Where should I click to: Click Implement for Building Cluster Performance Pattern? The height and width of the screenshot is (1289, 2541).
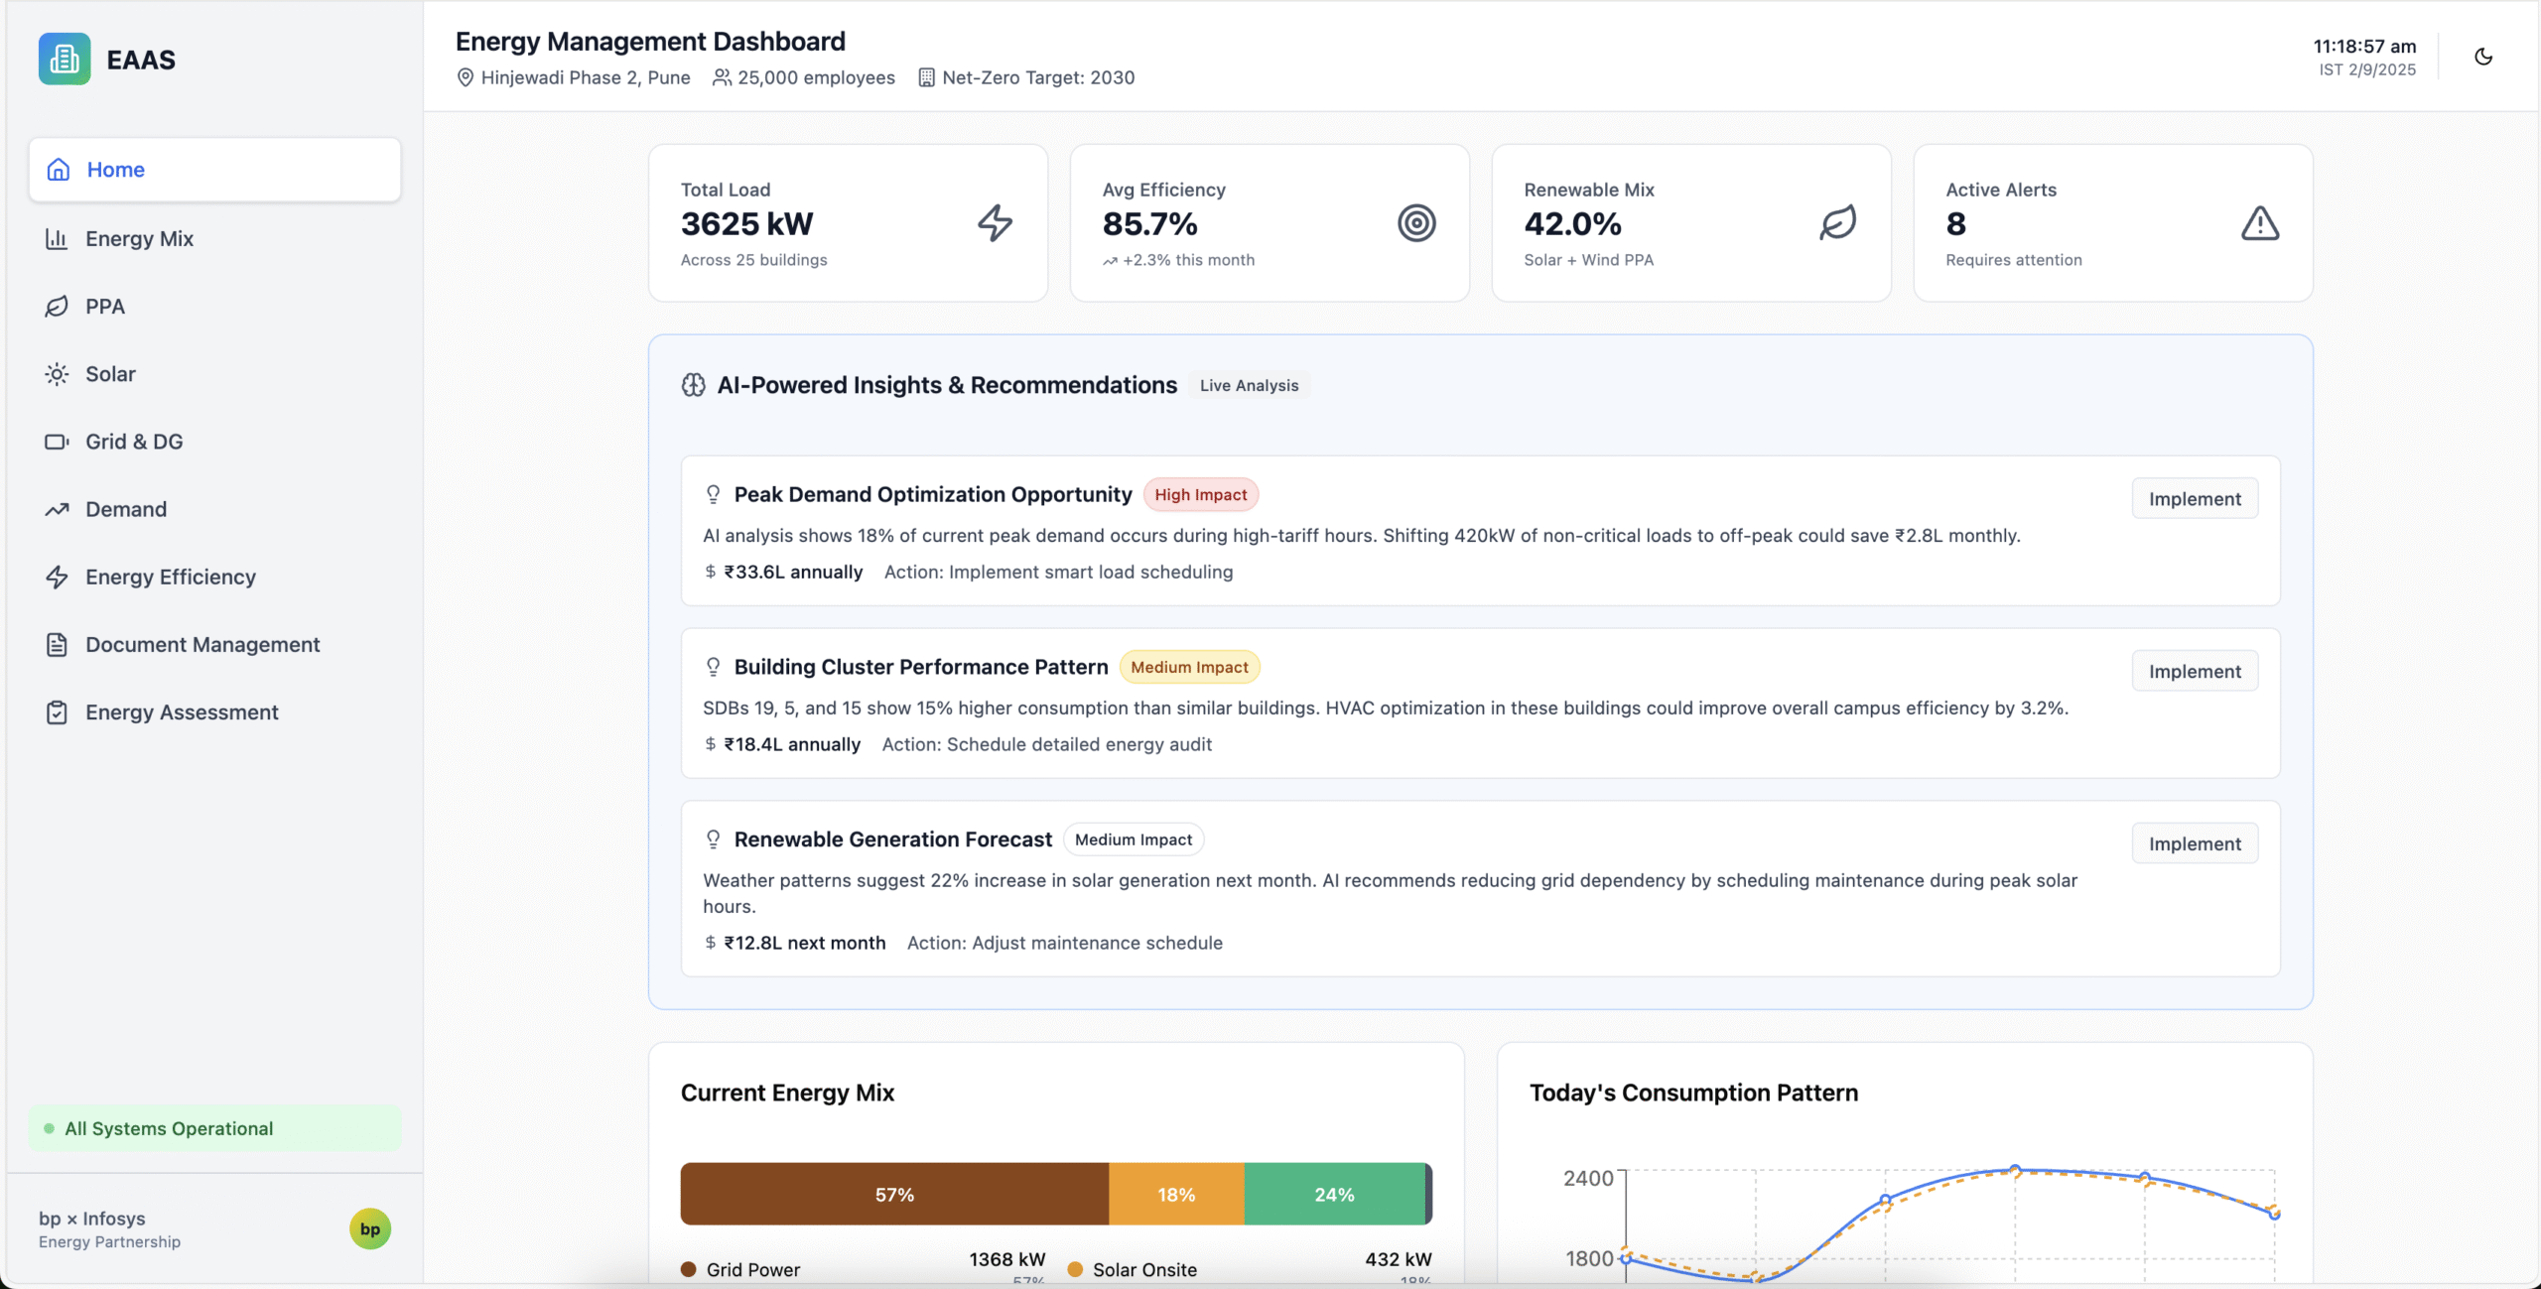(x=2194, y=672)
